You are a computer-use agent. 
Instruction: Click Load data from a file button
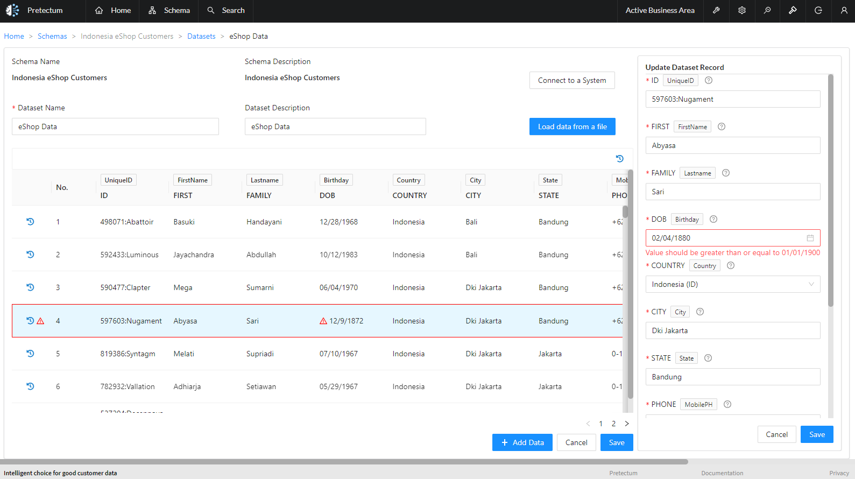[x=573, y=126]
